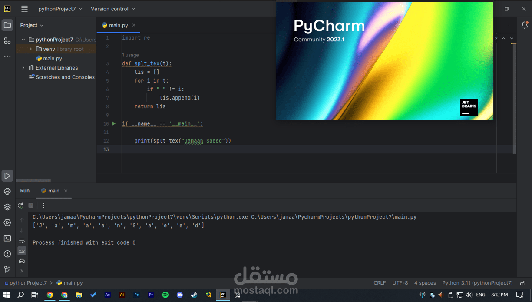
Task: Open the Git version control tool window
Action: pyautogui.click(x=7, y=269)
